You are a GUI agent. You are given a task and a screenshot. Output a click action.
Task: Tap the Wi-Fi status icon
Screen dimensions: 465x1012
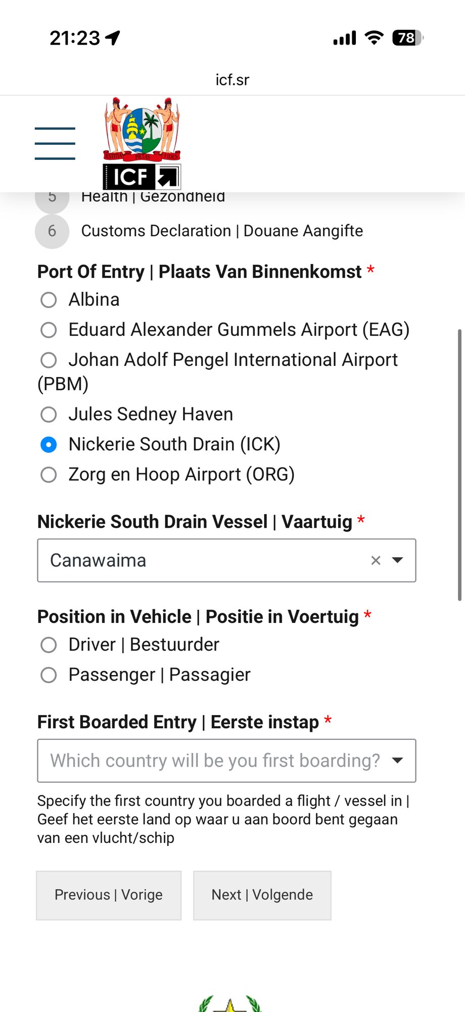pos(374,38)
